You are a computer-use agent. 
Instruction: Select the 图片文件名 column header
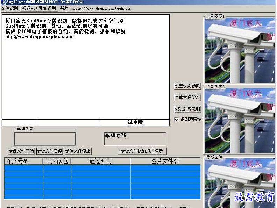click(165, 161)
